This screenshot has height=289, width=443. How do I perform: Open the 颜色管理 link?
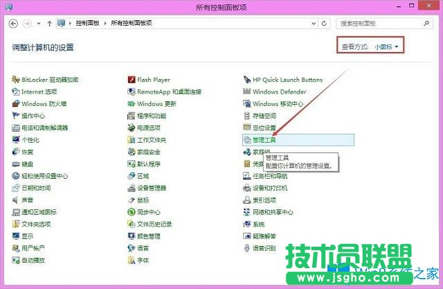click(149, 236)
